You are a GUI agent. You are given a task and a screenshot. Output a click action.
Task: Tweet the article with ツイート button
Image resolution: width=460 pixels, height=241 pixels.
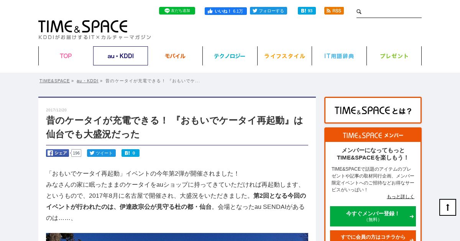tap(101, 153)
